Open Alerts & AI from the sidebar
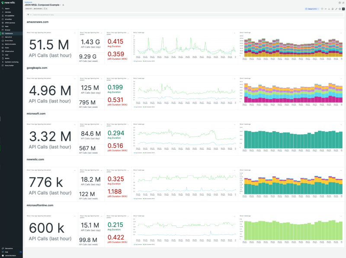This screenshot has width=346, height=258. [x=10, y=36]
